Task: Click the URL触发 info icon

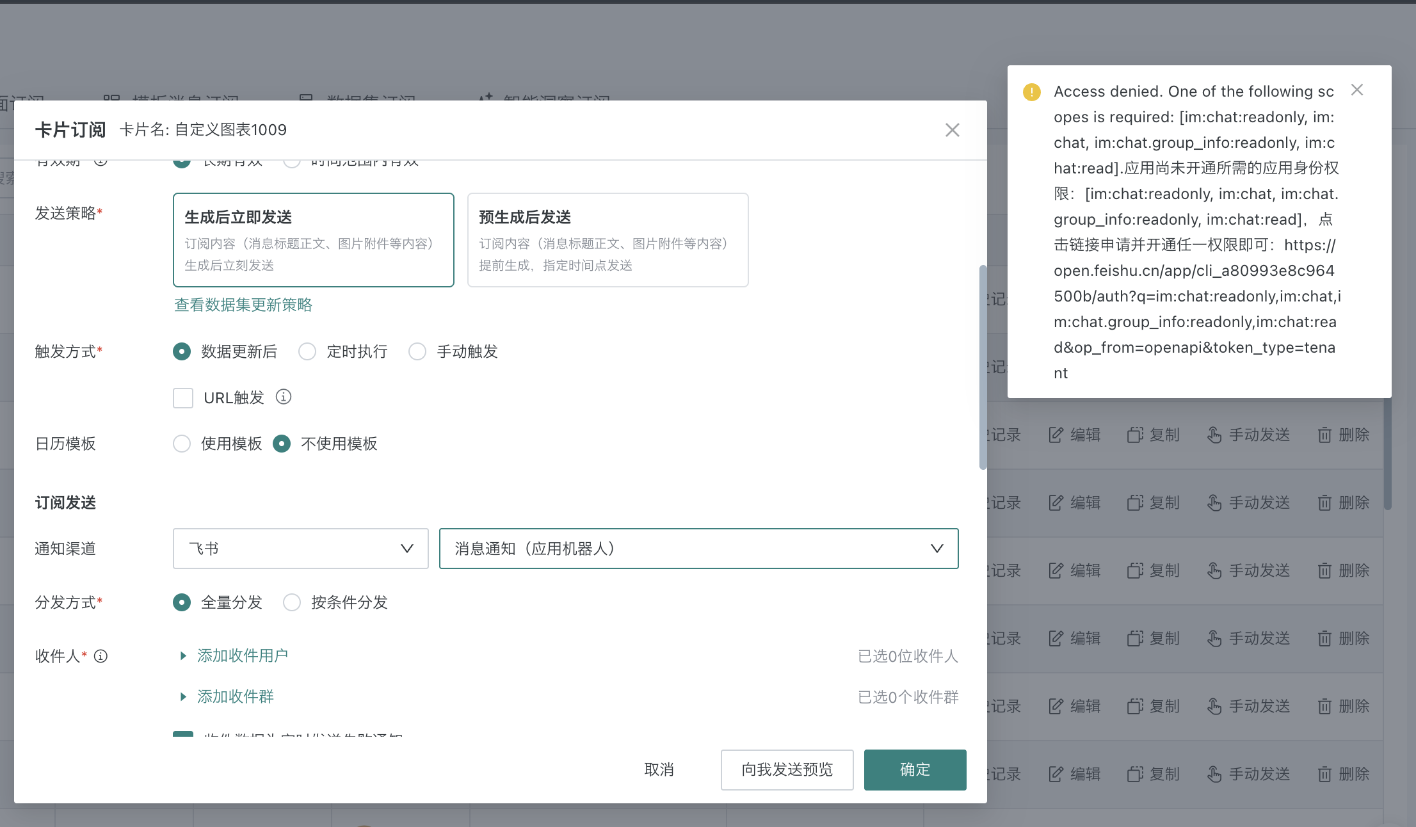Action: tap(284, 397)
